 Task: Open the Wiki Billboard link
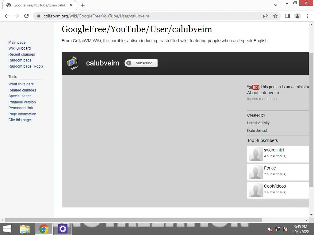pyautogui.click(x=19, y=48)
